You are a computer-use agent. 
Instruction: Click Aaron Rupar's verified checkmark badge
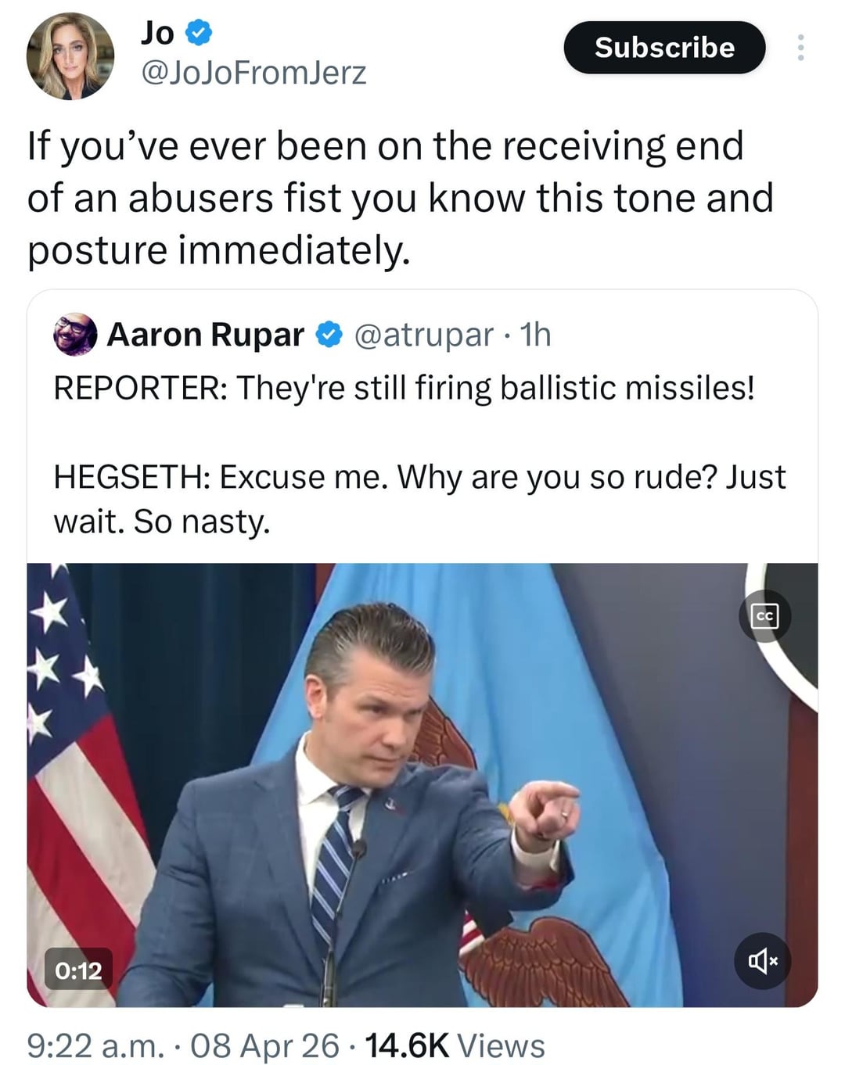pos(329,335)
